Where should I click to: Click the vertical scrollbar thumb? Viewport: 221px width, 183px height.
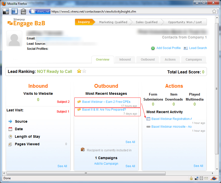click(217, 89)
